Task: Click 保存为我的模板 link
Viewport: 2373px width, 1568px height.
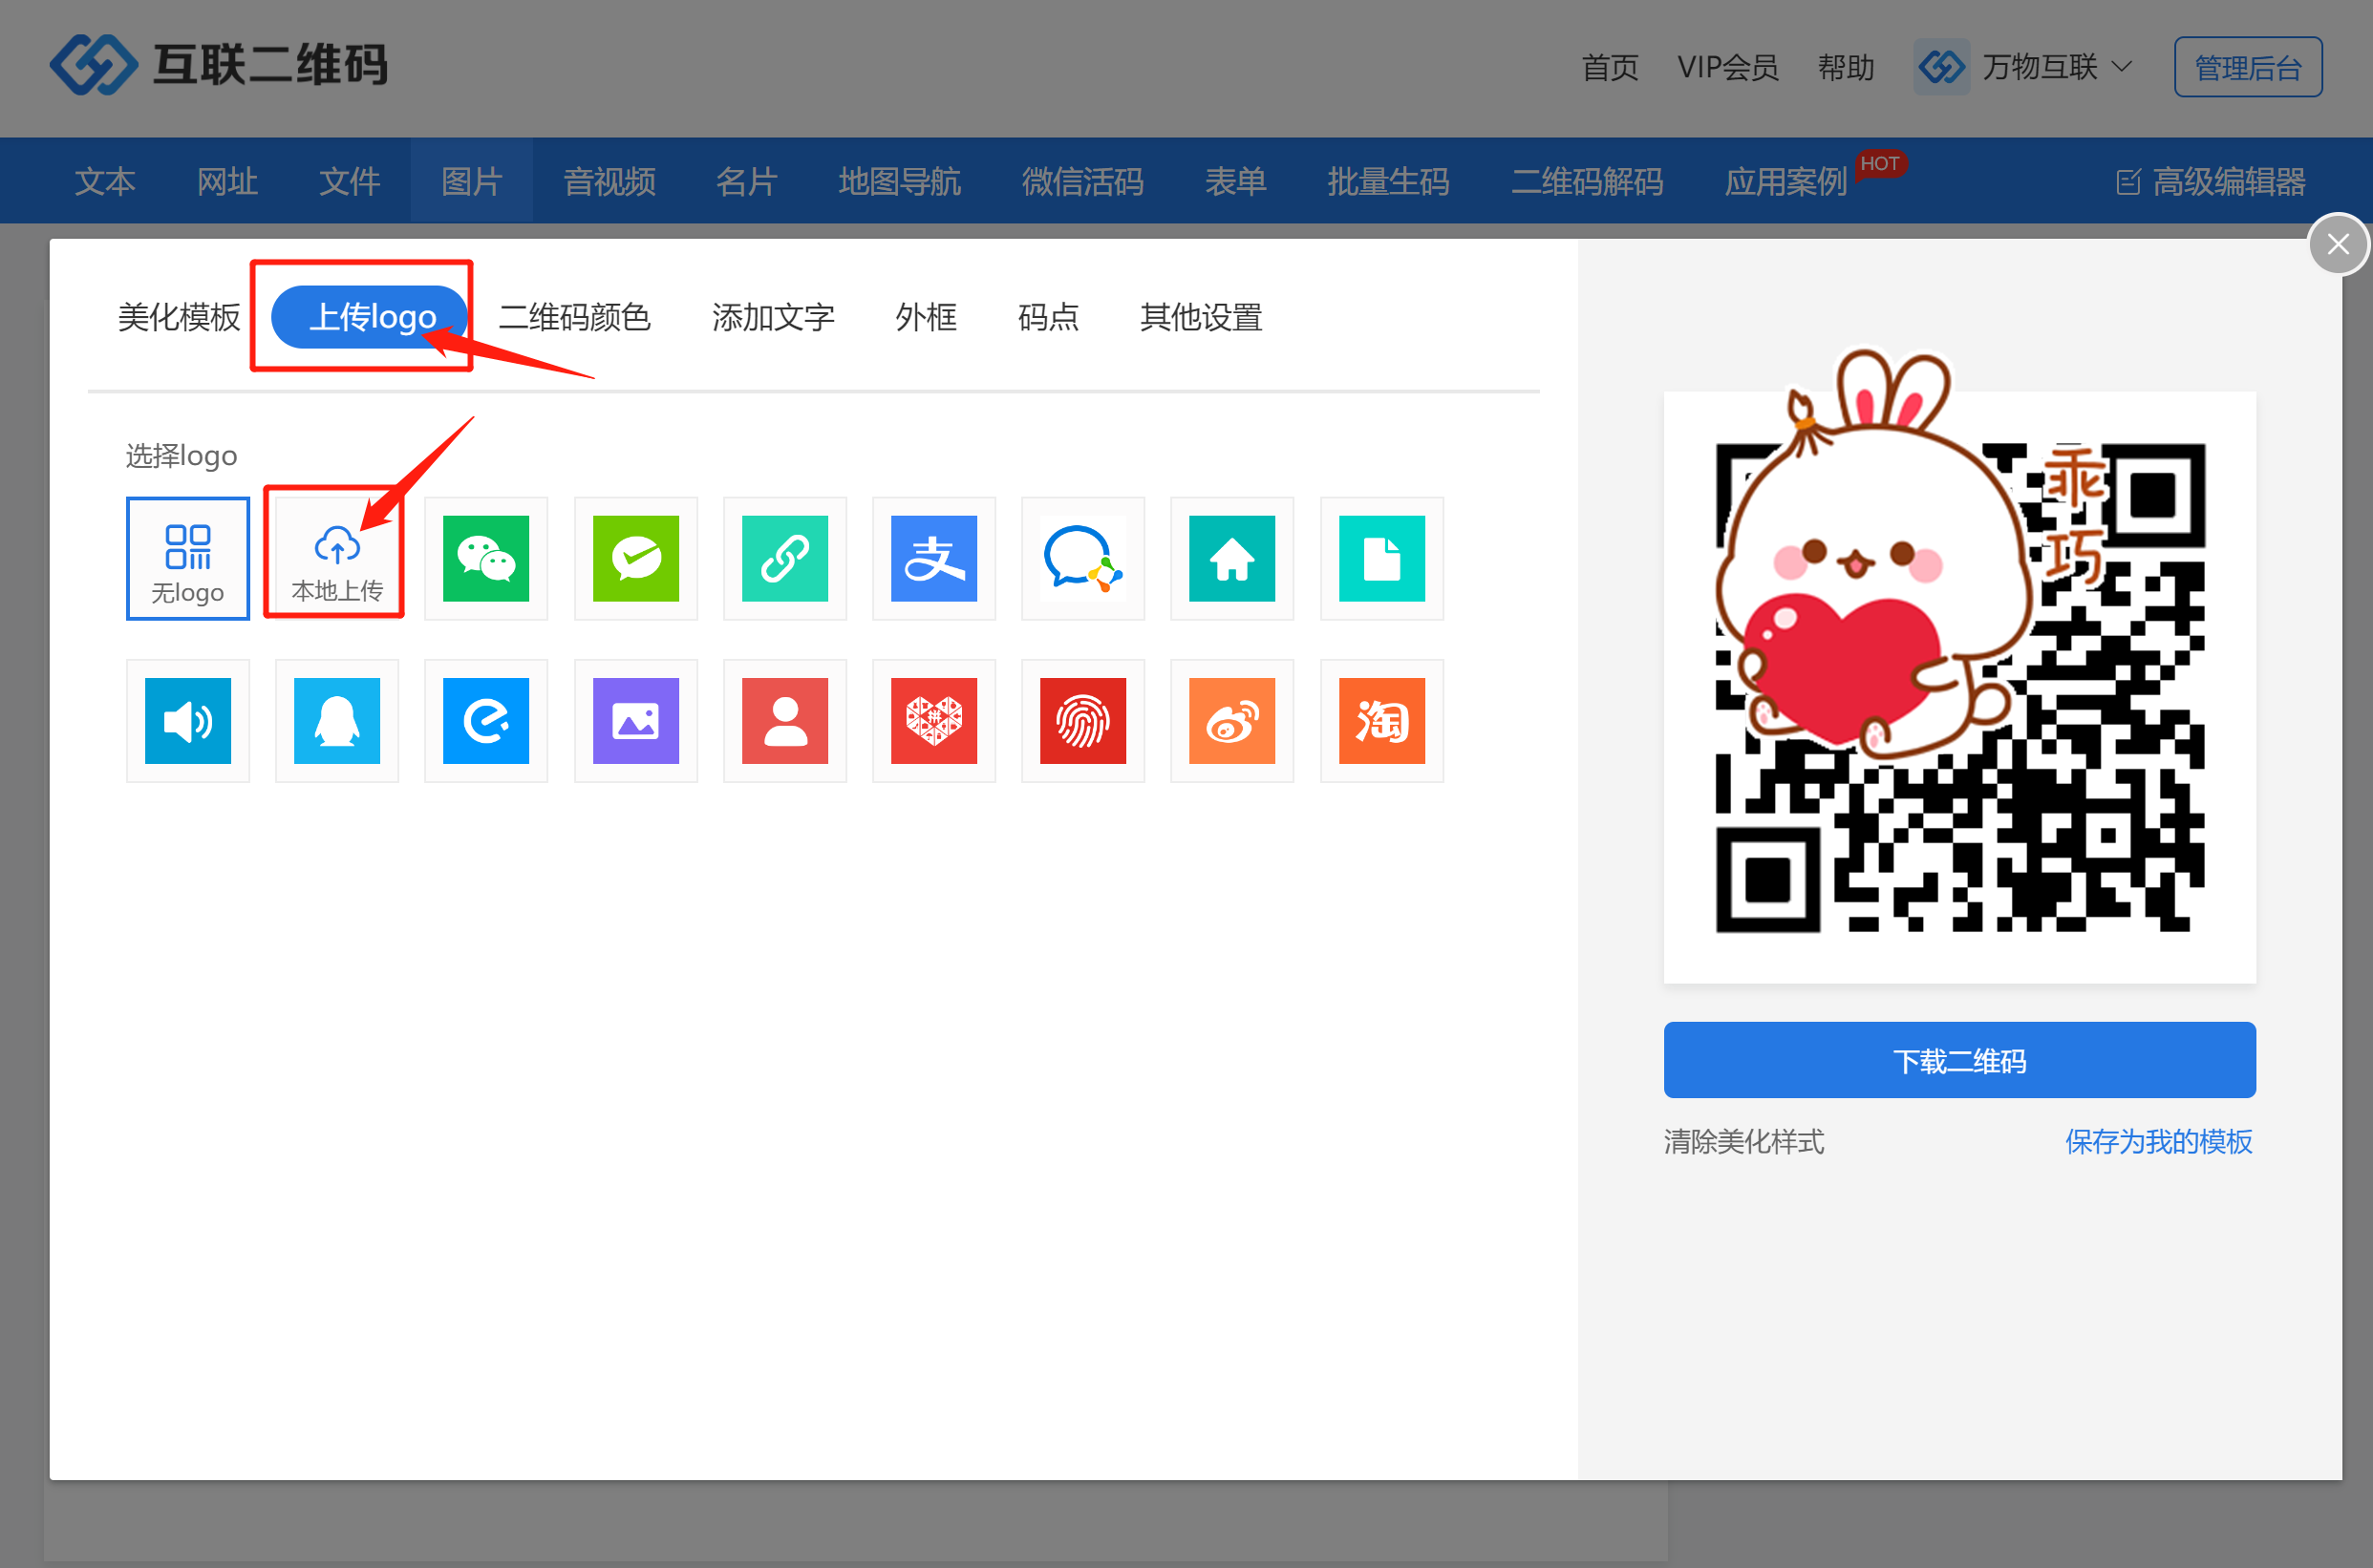Action: pos(2158,1141)
